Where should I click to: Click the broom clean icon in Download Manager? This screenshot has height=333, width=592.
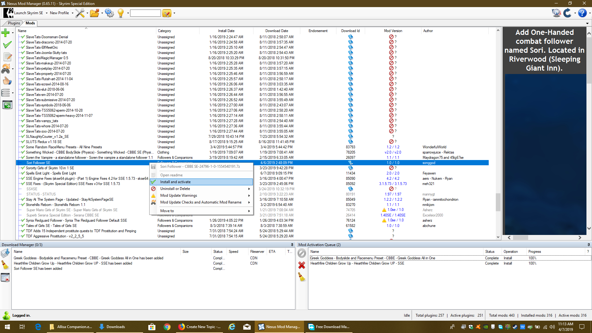click(x=5, y=265)
